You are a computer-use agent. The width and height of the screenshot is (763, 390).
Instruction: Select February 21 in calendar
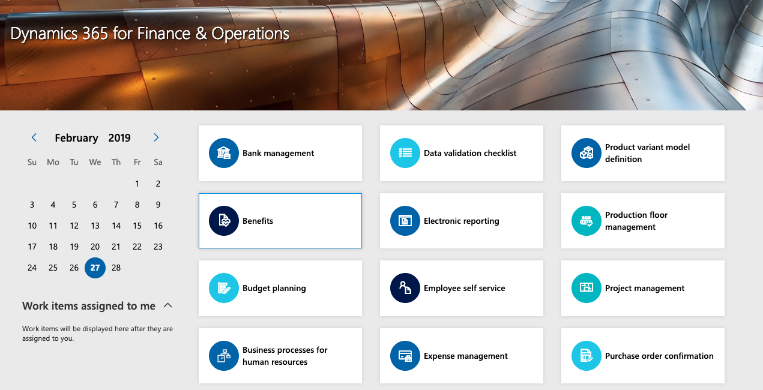116,247
